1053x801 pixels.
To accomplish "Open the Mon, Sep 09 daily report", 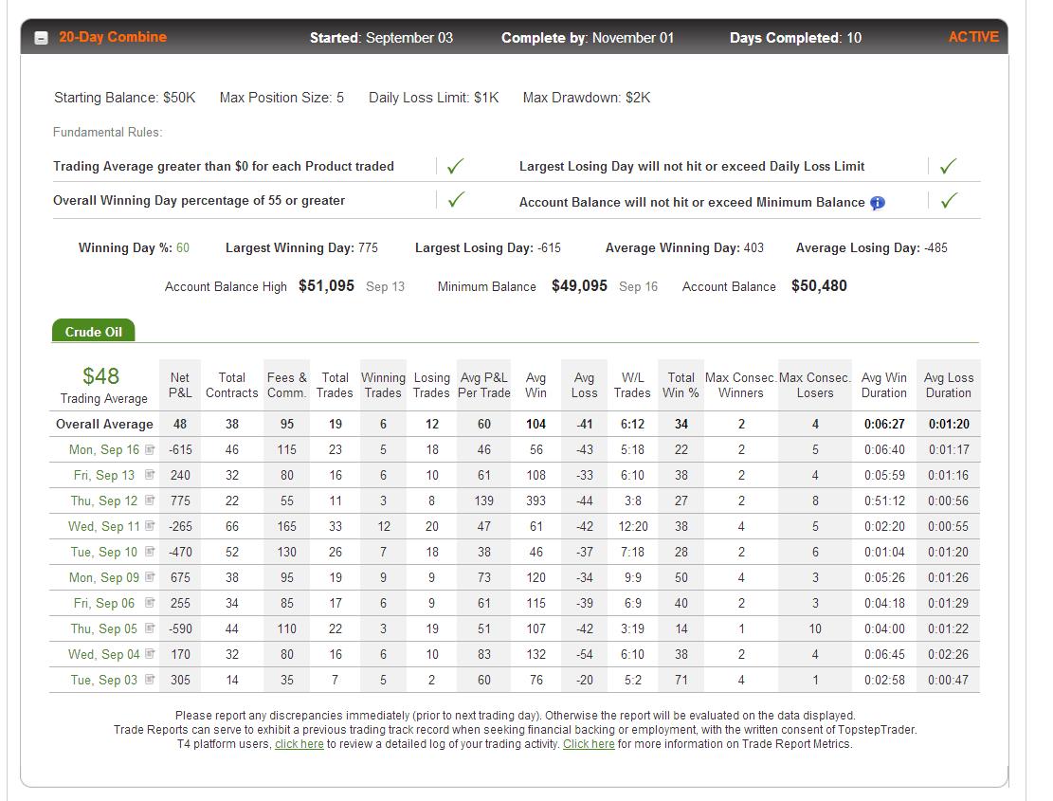I will pyautogui.click(x=104, y=577).
